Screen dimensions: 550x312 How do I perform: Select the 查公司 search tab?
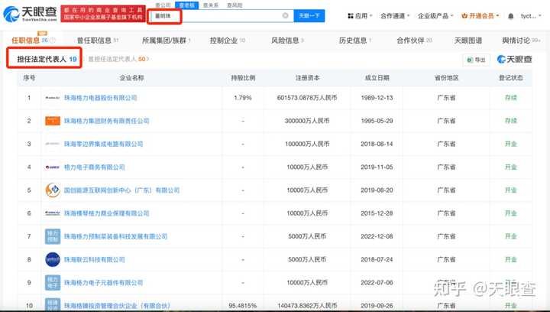(163, 5)
